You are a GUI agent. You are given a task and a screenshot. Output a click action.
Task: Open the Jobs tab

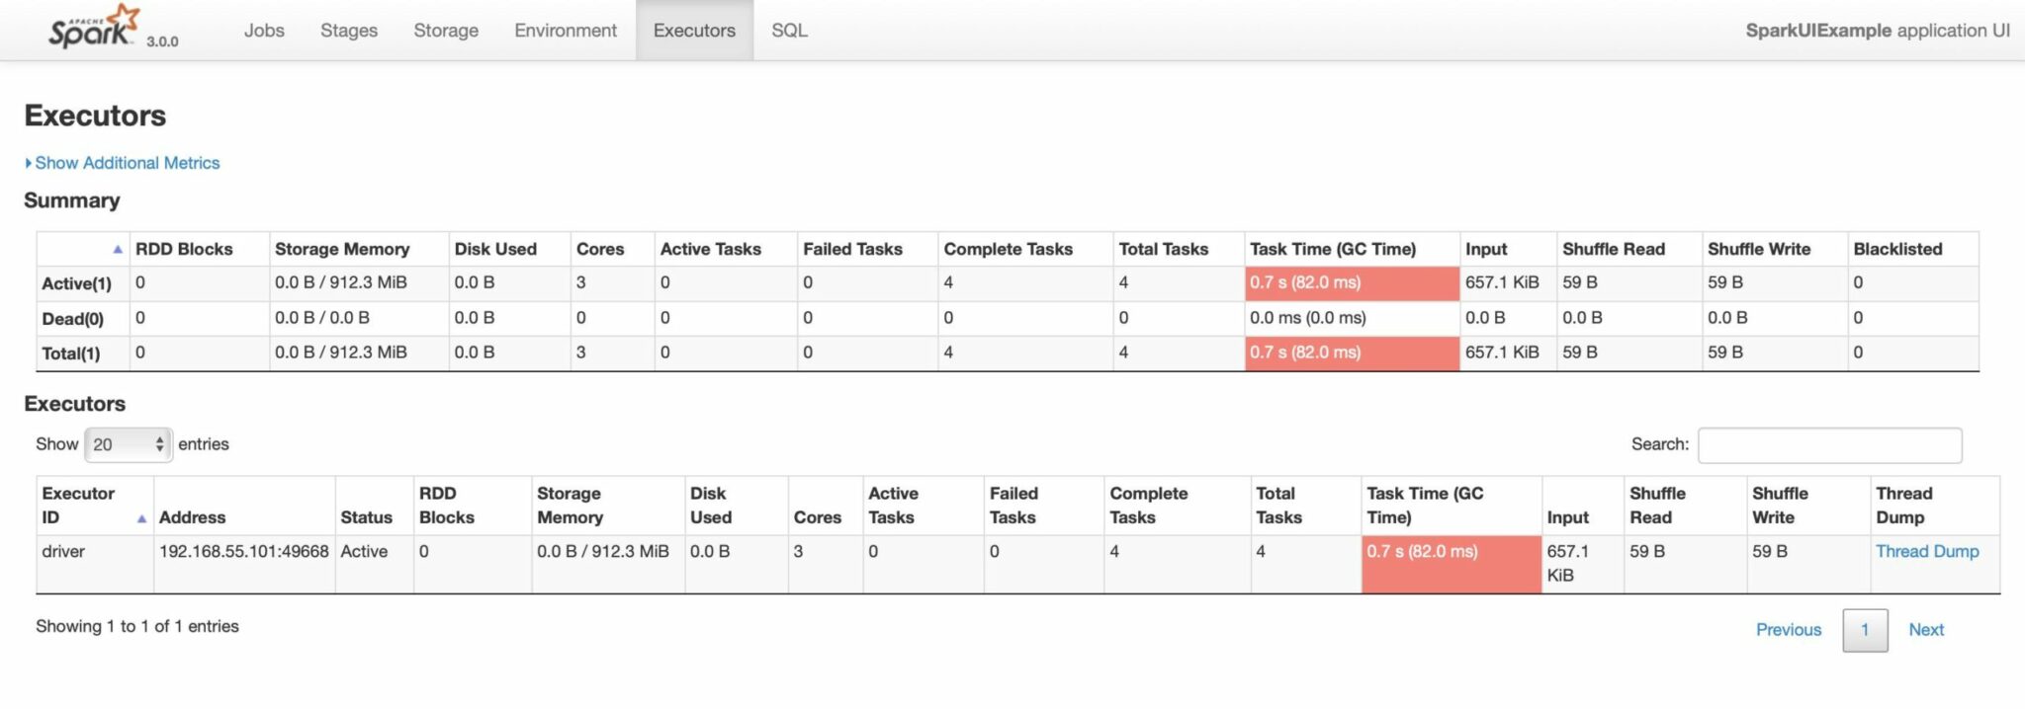click(x=264, y=31)
